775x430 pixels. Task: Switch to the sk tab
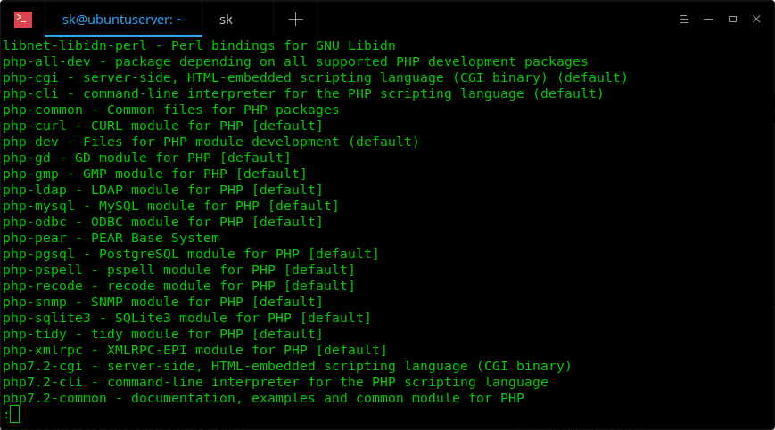tap(226, 19)
